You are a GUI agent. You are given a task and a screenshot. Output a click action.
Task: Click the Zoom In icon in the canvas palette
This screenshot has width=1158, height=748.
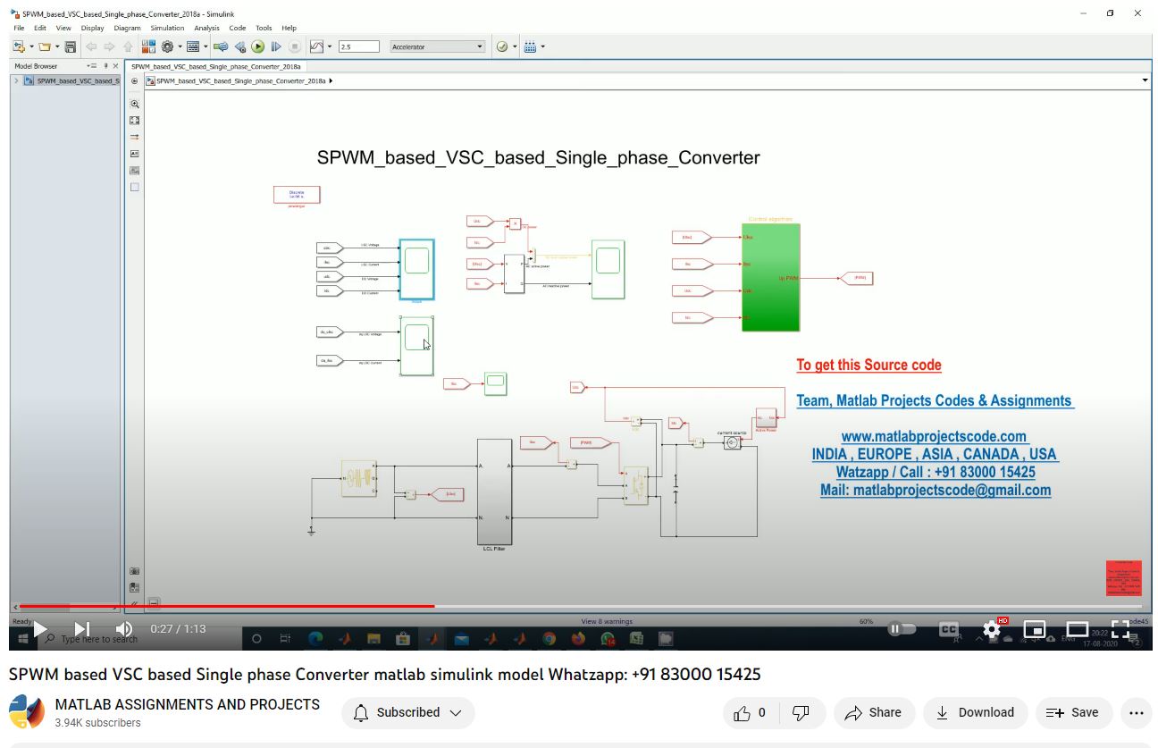coord(135,104)
